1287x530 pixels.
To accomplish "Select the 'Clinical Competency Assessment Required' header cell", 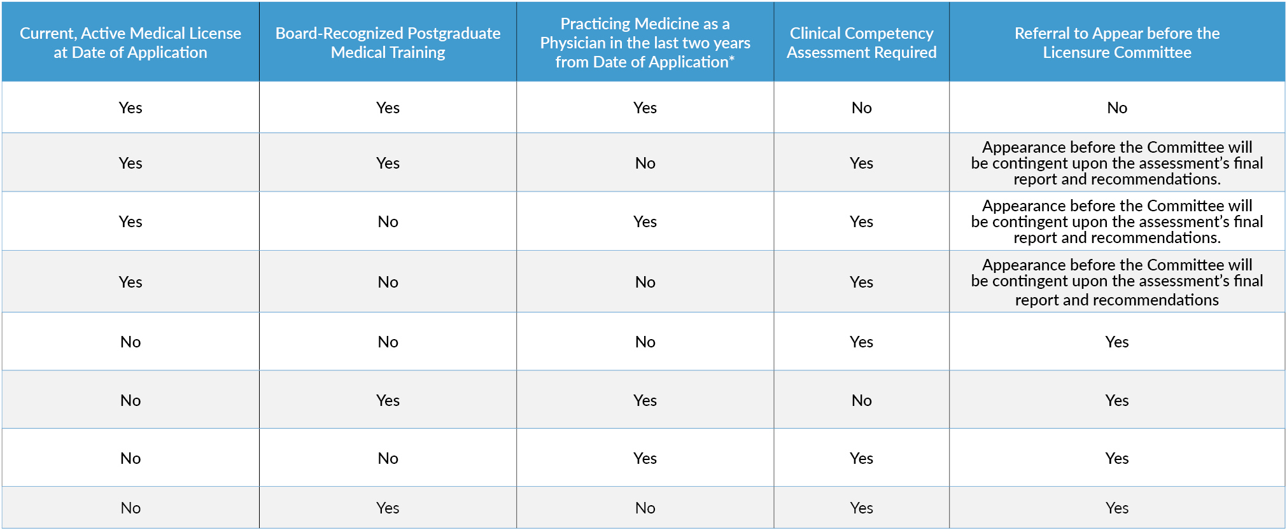I will (x=861, y=43).
